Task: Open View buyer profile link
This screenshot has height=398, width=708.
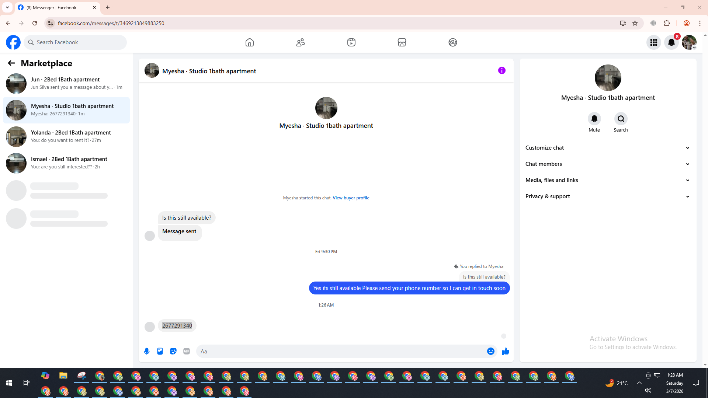Action: 351,198
